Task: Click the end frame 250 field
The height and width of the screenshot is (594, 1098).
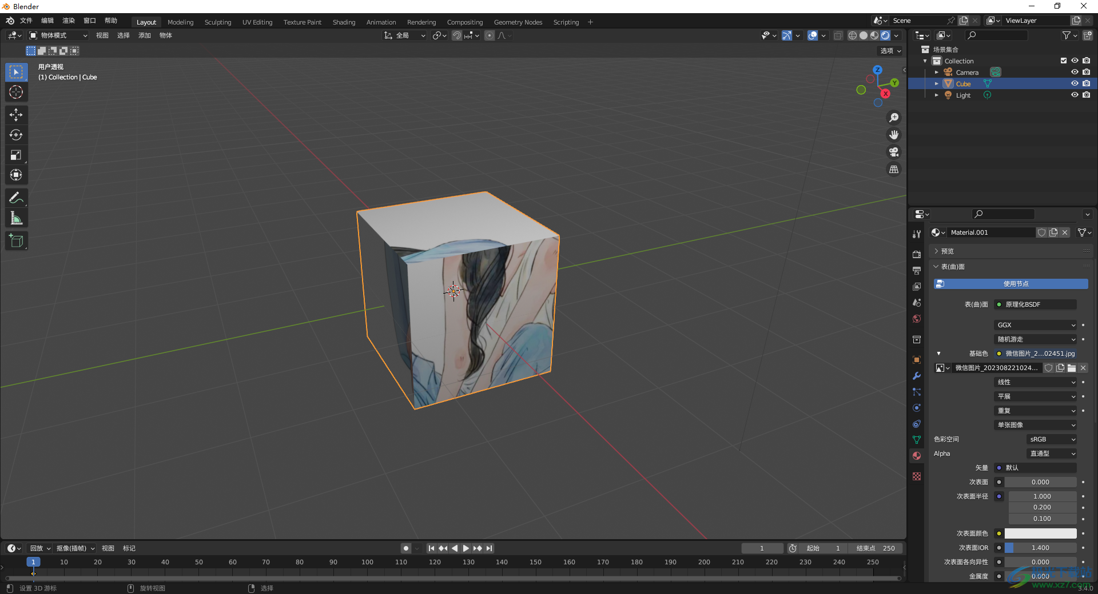Action: (x=876, y=548)
